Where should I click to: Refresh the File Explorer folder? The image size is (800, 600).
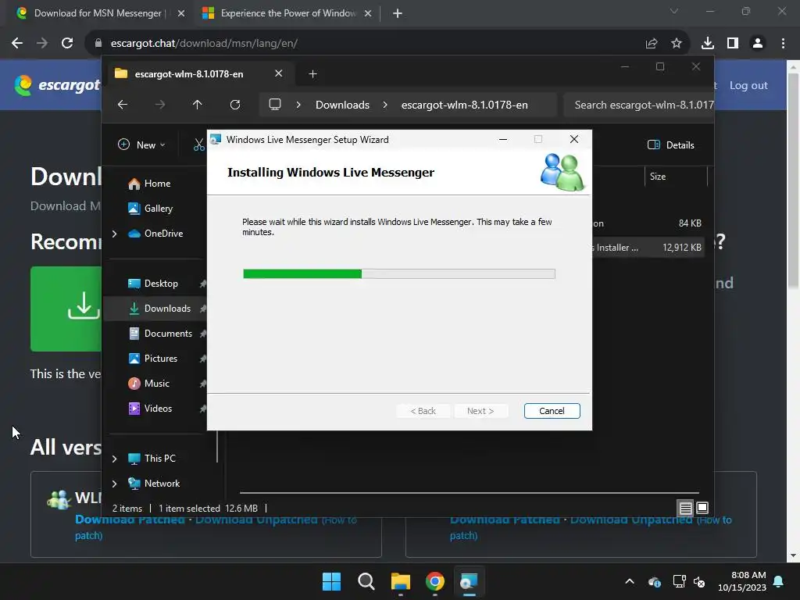234,105
